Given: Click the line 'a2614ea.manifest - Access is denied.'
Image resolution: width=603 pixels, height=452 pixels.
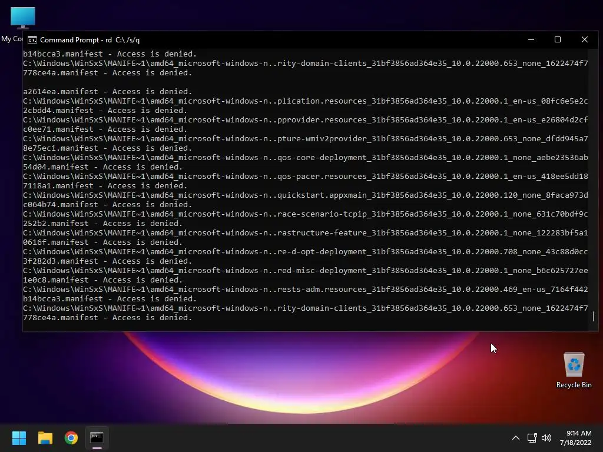Looking at the screenshot, I should [x=107, y=91].
